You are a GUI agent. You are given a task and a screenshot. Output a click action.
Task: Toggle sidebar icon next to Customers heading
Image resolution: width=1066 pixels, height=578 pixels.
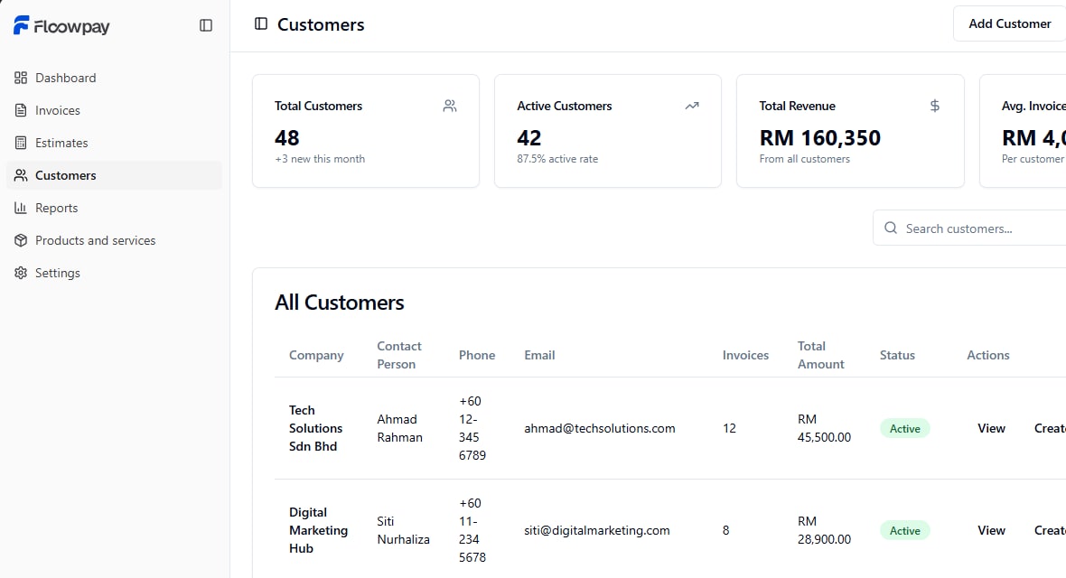(x=261, y=23)
